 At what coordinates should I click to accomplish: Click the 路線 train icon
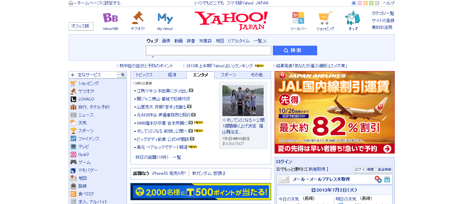pyautogui.click(x=73, y=186)
